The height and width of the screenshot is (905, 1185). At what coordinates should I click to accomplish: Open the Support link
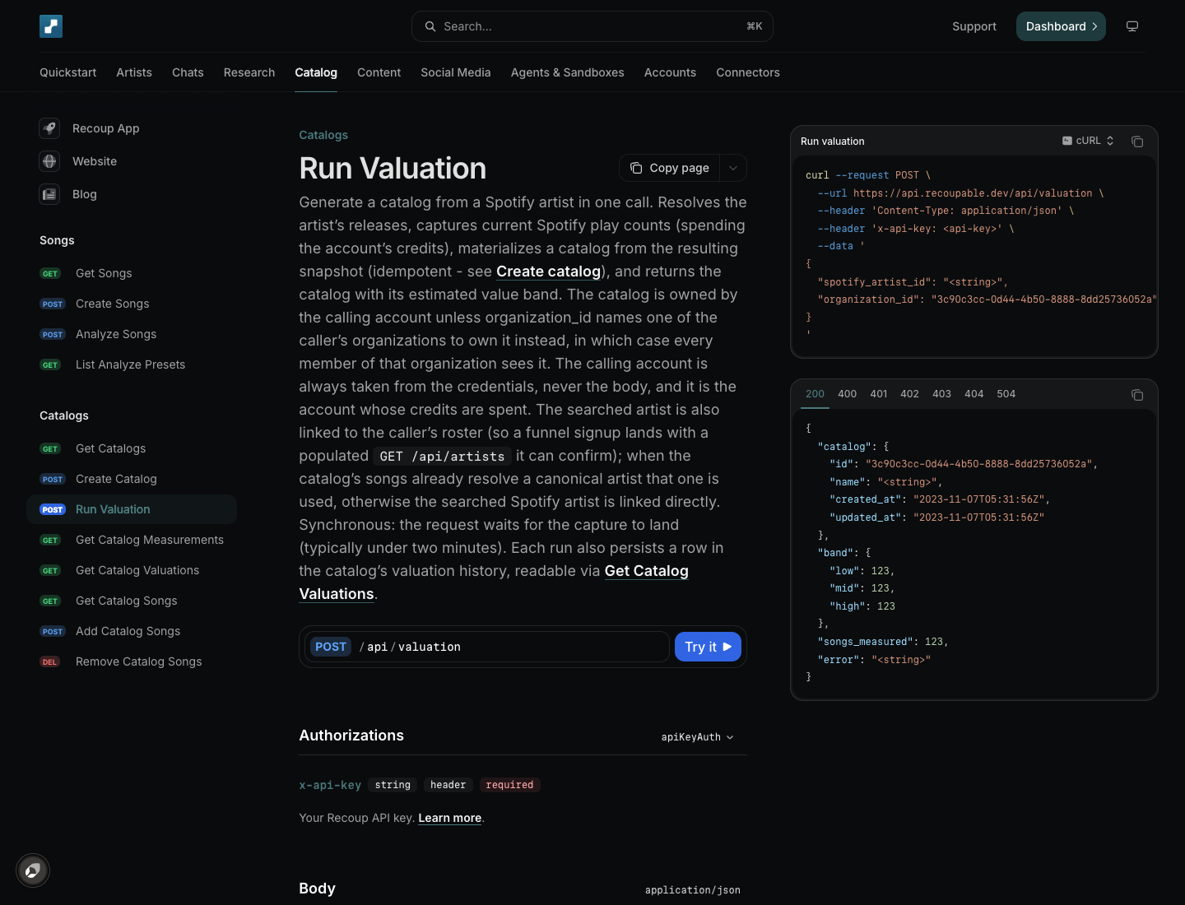pos(974,26)
